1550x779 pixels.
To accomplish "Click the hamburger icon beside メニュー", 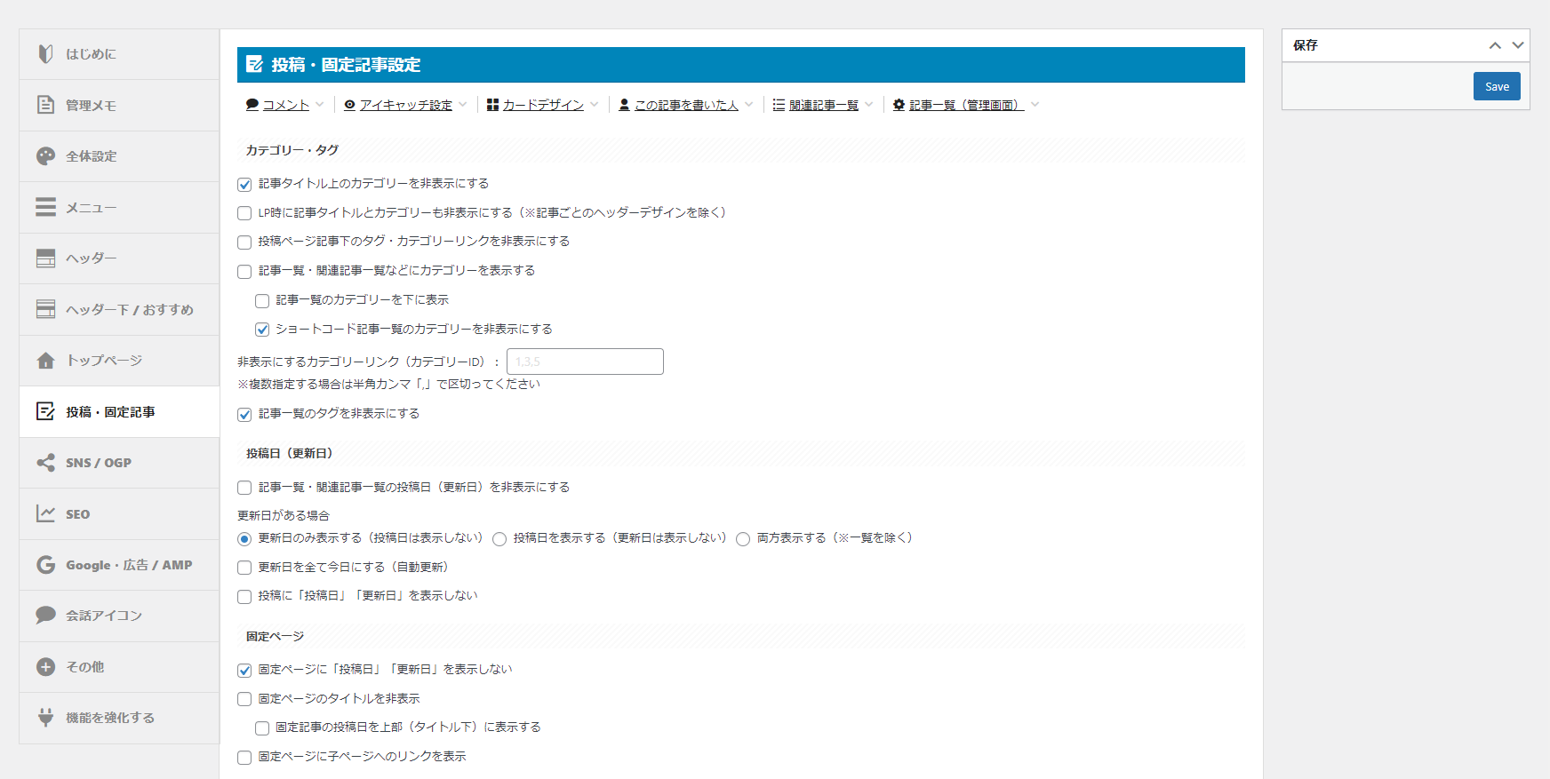I will click(45, 207).
